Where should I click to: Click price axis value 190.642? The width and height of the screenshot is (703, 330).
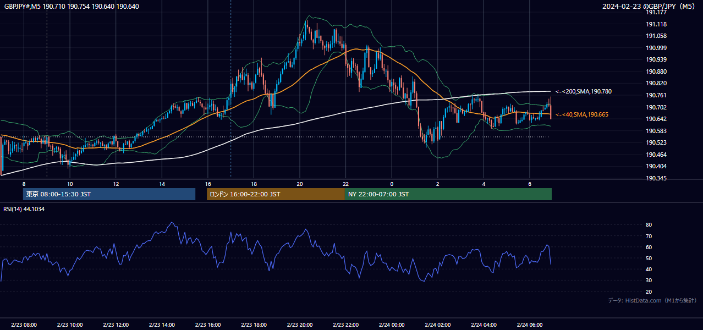[656, 119]
